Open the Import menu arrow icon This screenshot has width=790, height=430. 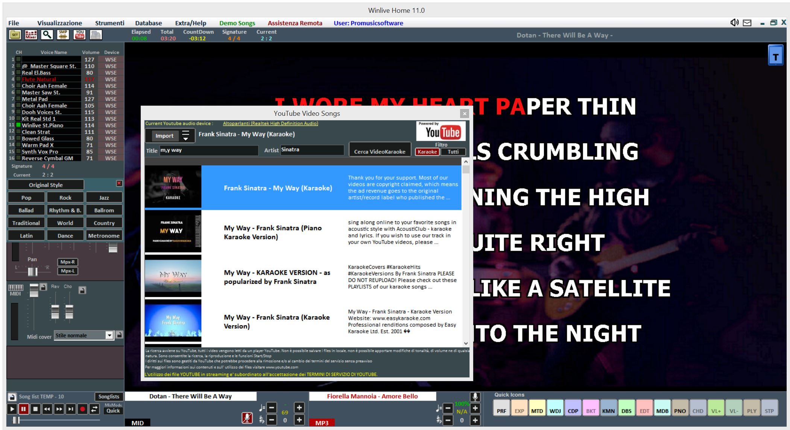185,136
